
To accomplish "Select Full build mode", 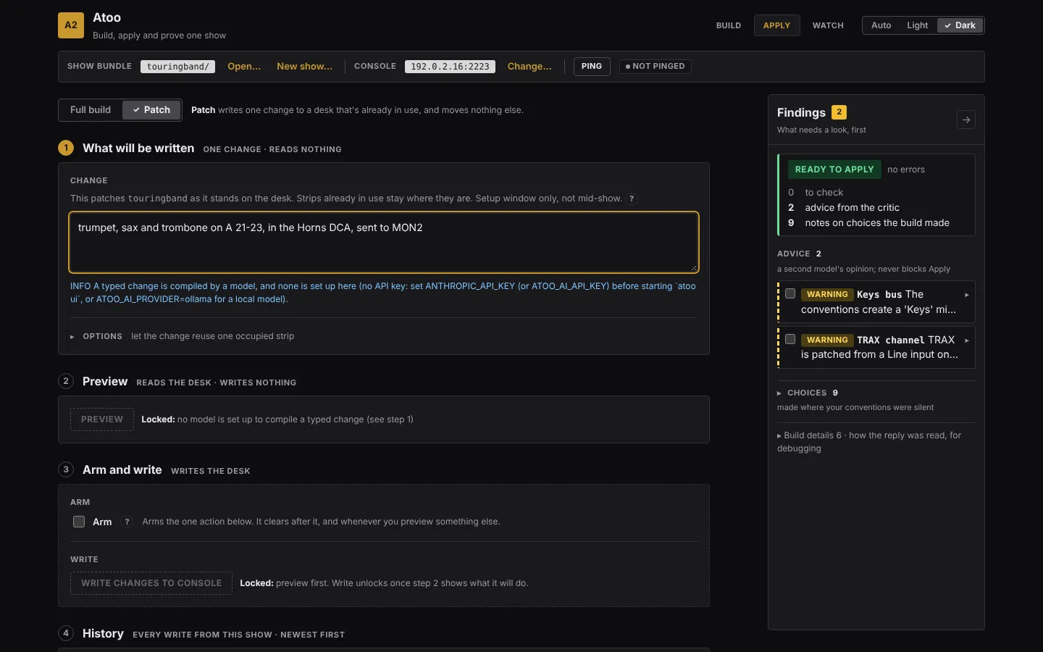I will [91, 110].
